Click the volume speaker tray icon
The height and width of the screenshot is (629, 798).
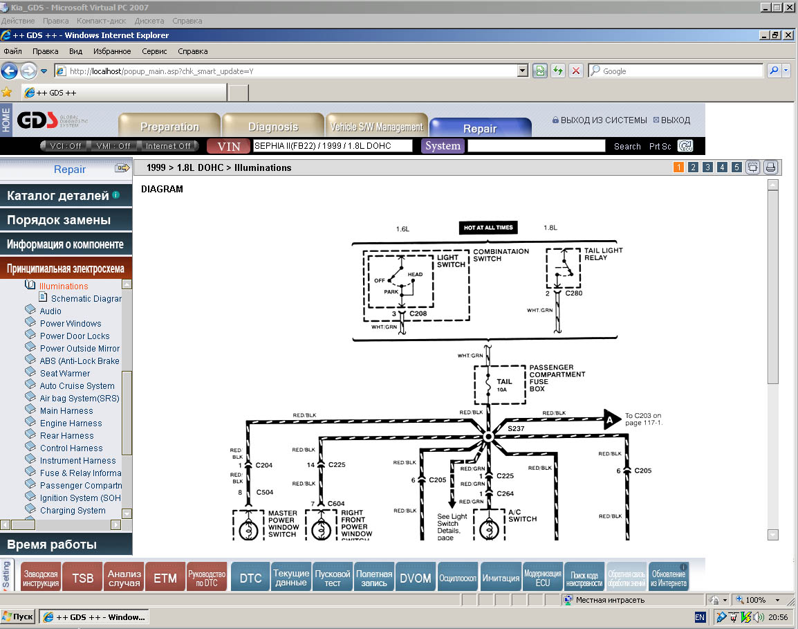point(759,617)
